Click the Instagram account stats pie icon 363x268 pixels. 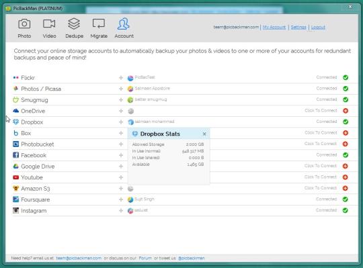click(x=130, y=211)
